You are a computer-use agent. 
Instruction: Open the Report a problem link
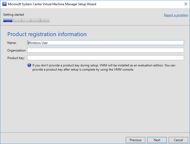coord(176,15)
